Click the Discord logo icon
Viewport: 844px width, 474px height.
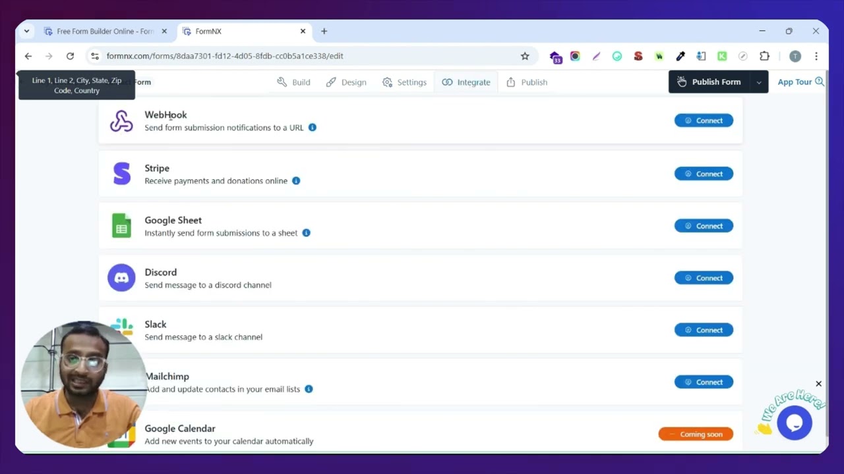click(x=121, y=278)
